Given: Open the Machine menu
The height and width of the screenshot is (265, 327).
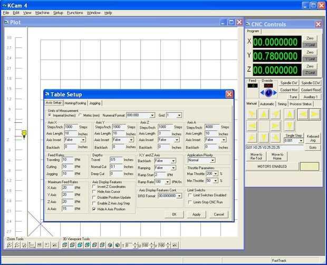Looking at the screenshot, I should 42,12.
